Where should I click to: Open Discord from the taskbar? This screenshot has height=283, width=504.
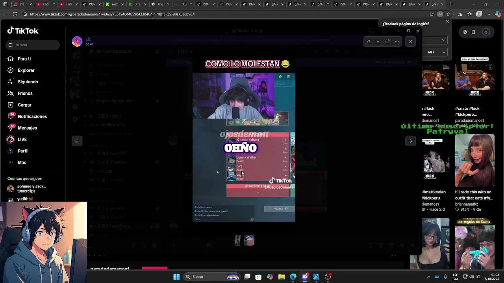305,277
